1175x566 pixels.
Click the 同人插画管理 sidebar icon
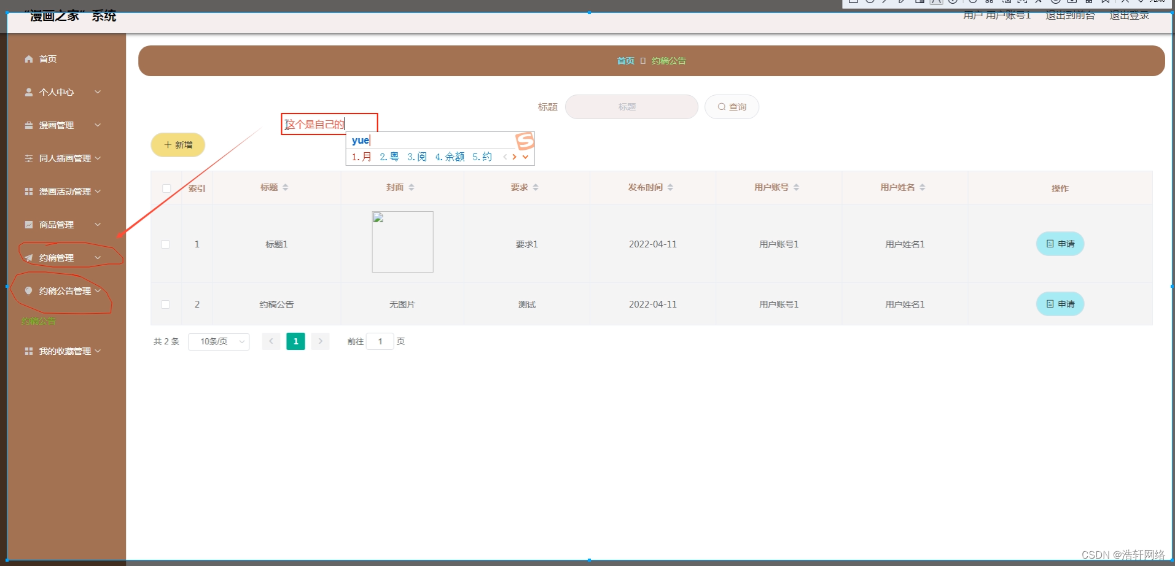coord(29,158)
